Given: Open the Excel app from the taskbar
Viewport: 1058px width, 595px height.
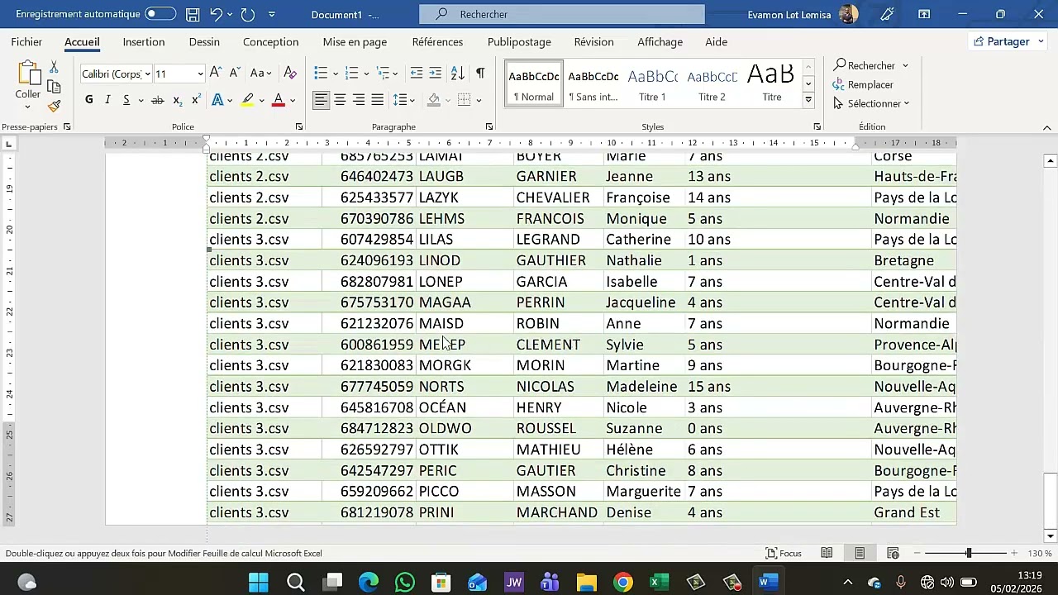Looking at the screenshot, I should coord(659,583).
